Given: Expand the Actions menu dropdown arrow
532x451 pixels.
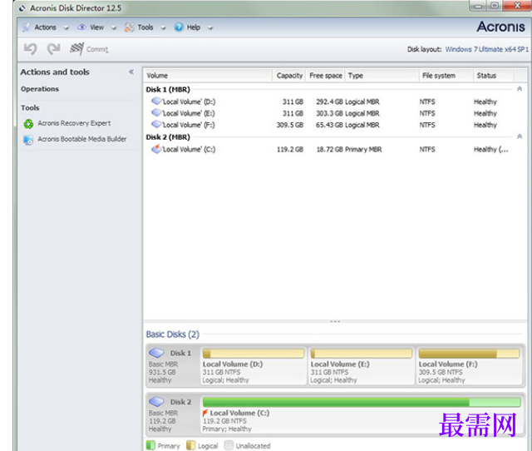Looking at the screenshot, I should 66,28.
